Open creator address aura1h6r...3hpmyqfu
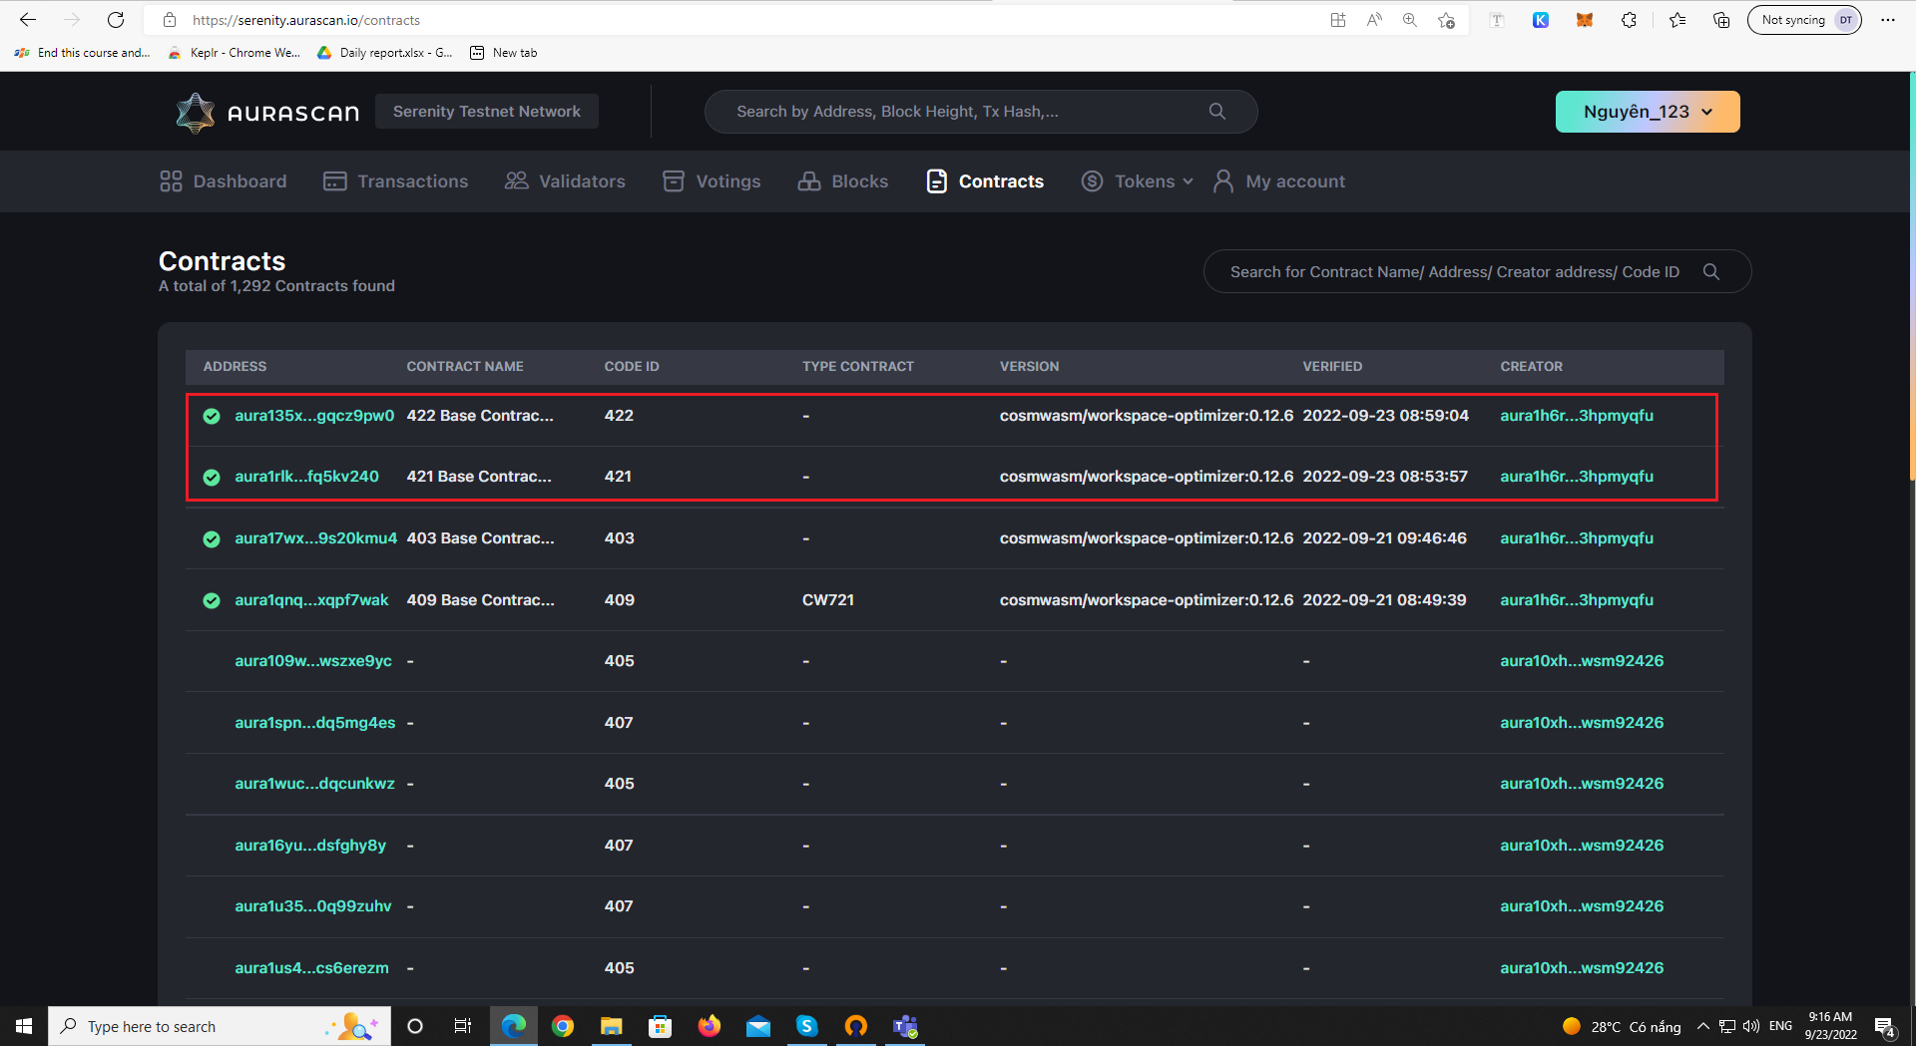1916x1046 pixels. tap(1577, 416)
